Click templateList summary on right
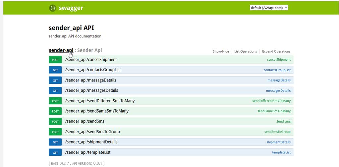Screen dimensions: 339x167 [281, 152]
